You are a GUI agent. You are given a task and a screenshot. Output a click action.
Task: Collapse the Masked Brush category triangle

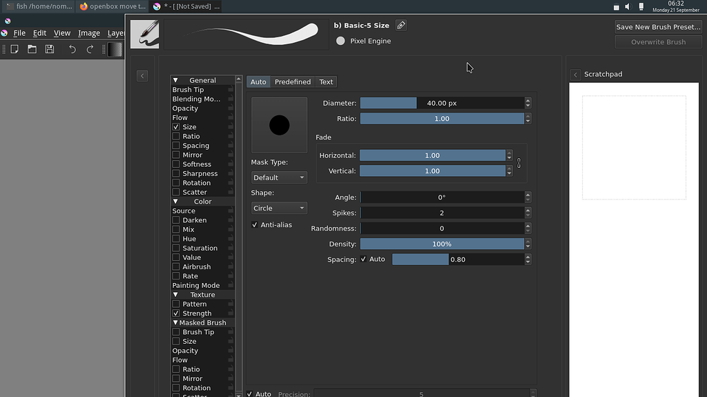(175, 322)
